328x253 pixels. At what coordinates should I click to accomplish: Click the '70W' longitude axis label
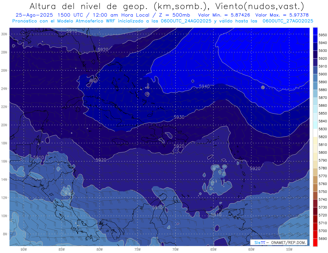click(x=175, y=250)
